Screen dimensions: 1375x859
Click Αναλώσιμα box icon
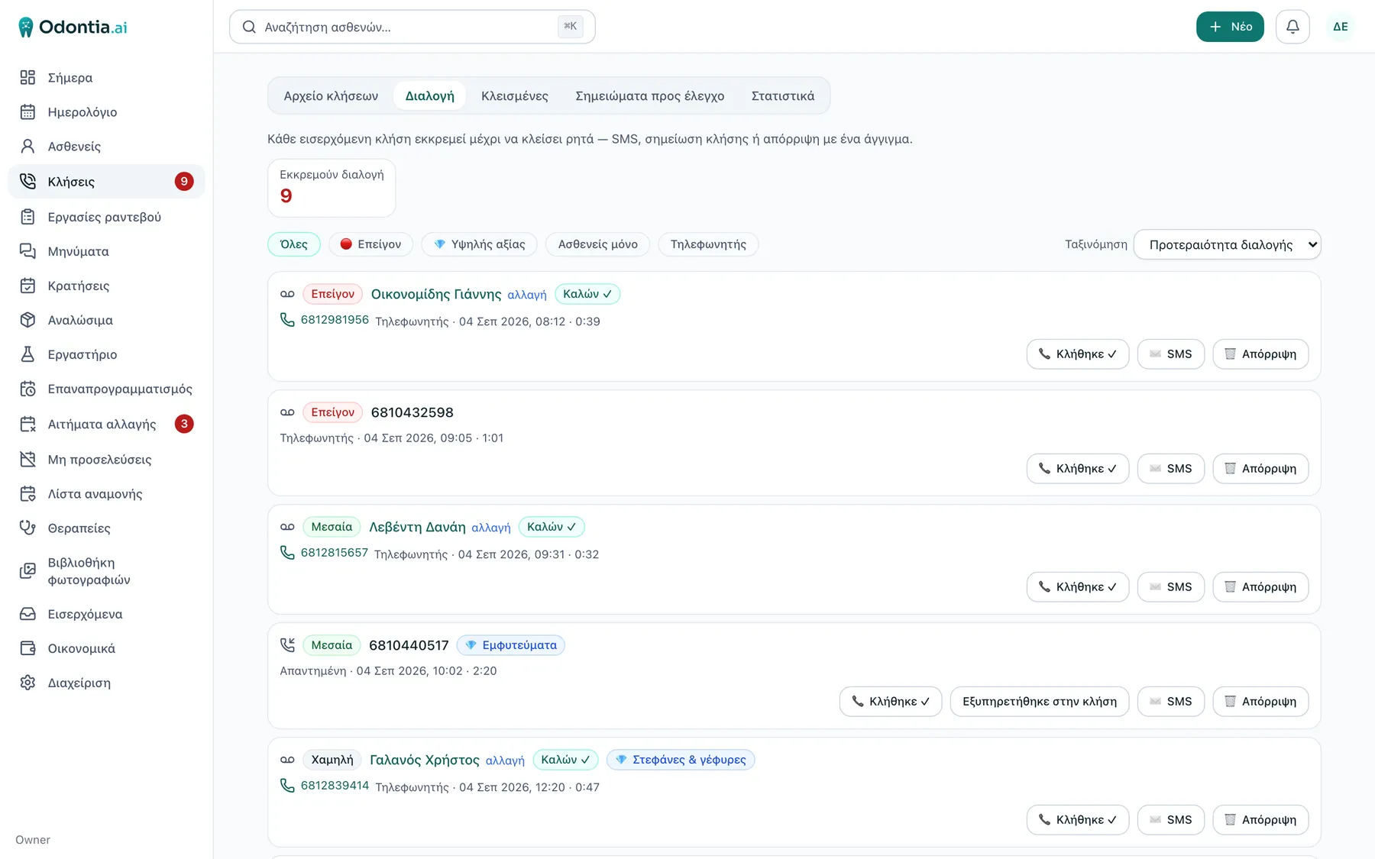(27, 320)
